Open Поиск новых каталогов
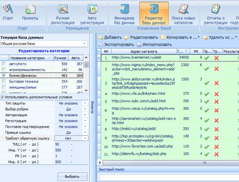The height and width of the screenshot is (182, 239). pyautogui.click(x=183, y=14)
